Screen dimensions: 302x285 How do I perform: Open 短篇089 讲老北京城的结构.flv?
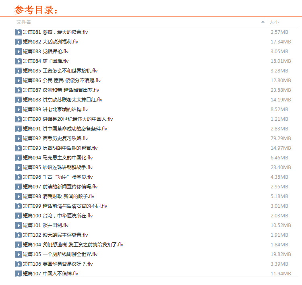pyautogui.click(x=55, y=109)
